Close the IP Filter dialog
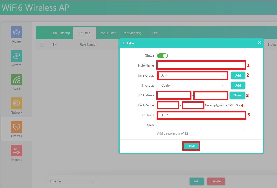Screen dimensions: 277x188 [259, 43]
